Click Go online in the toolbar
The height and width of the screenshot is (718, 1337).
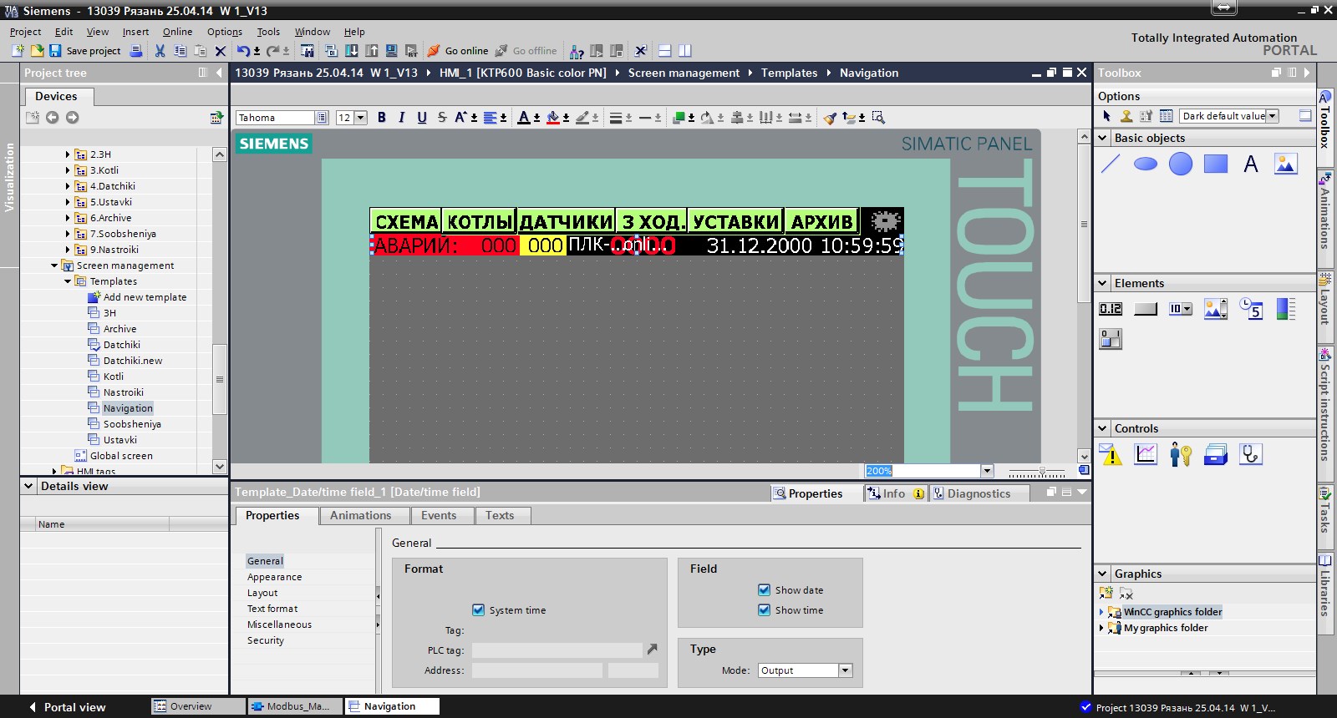click(x=458, y=51)
